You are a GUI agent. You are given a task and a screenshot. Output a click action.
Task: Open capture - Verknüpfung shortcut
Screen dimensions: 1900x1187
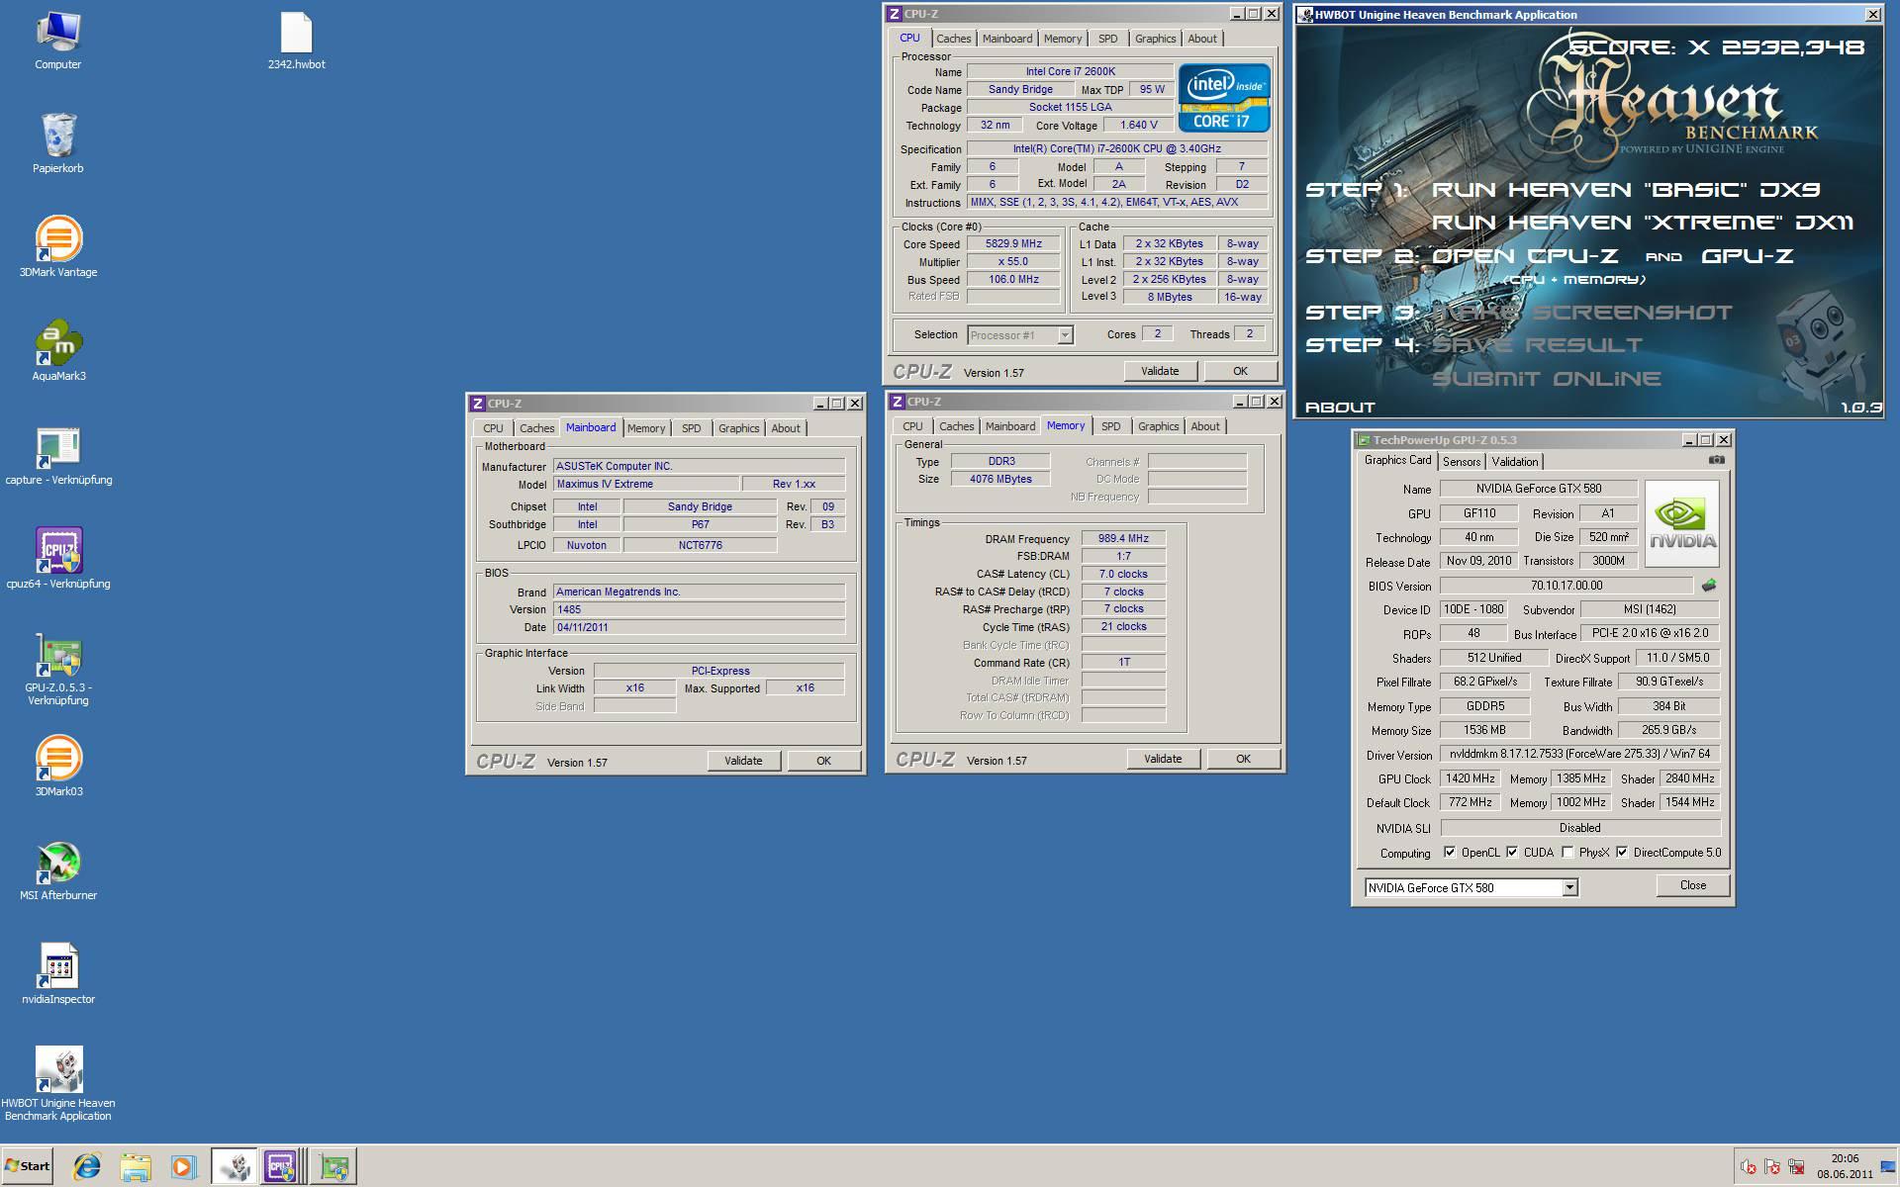[x=58, y=455]
